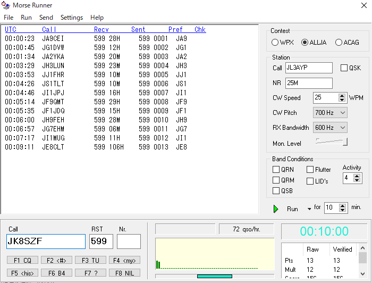The width and height of the screenshot is (372, 283).
Task: Click the Mon. Level slider thumb
Action: pos(345,141)
